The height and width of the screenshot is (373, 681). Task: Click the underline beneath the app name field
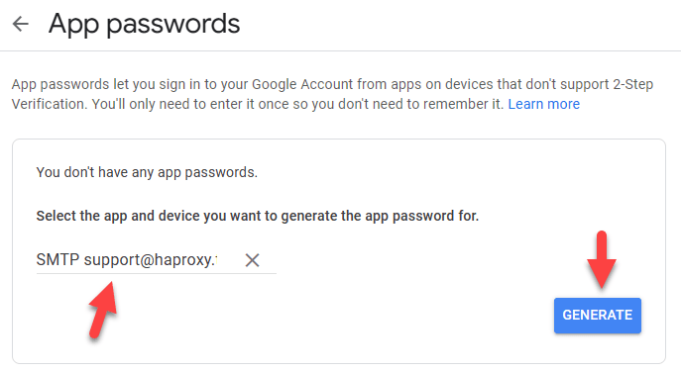(x=157, y=274)
